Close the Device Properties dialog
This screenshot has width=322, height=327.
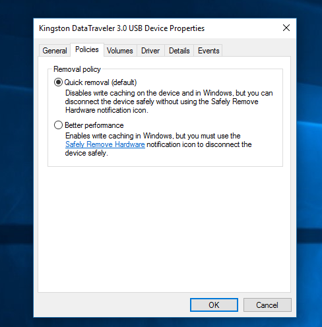(x=286, y=28)
